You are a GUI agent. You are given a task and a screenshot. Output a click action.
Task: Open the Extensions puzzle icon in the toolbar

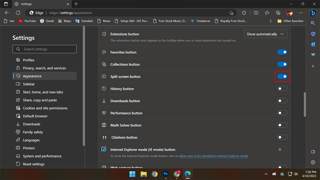coord(244,13)
